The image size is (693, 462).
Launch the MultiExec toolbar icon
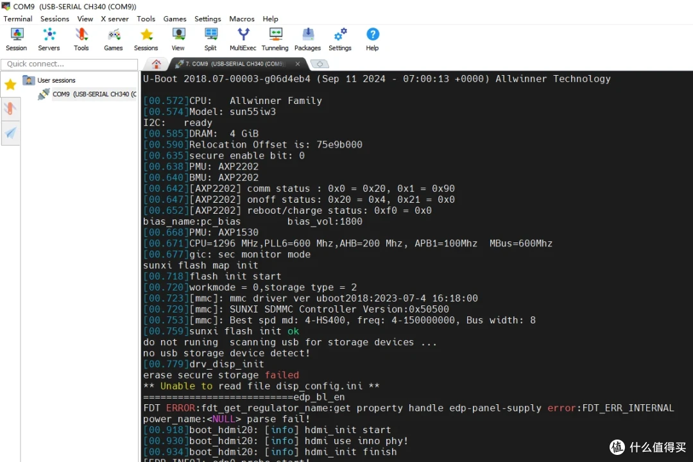(243, 39)
